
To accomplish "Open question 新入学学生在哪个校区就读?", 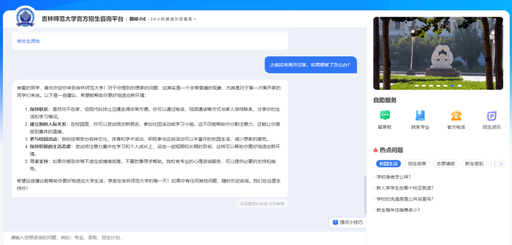I will coord(405,188).
